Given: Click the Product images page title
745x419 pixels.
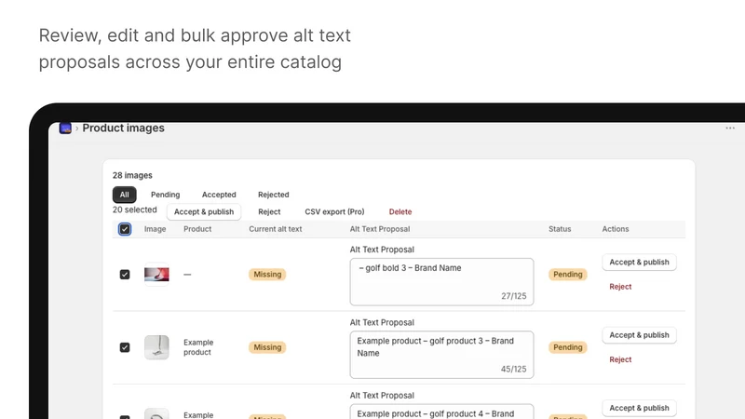Looking at the screenshot, I should (123, 128).
